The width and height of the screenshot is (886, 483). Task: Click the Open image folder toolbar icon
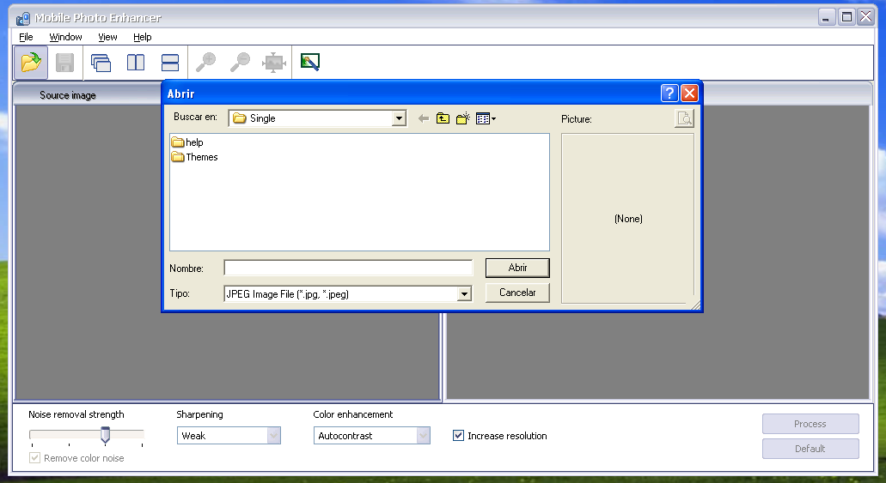click(31, 62)
